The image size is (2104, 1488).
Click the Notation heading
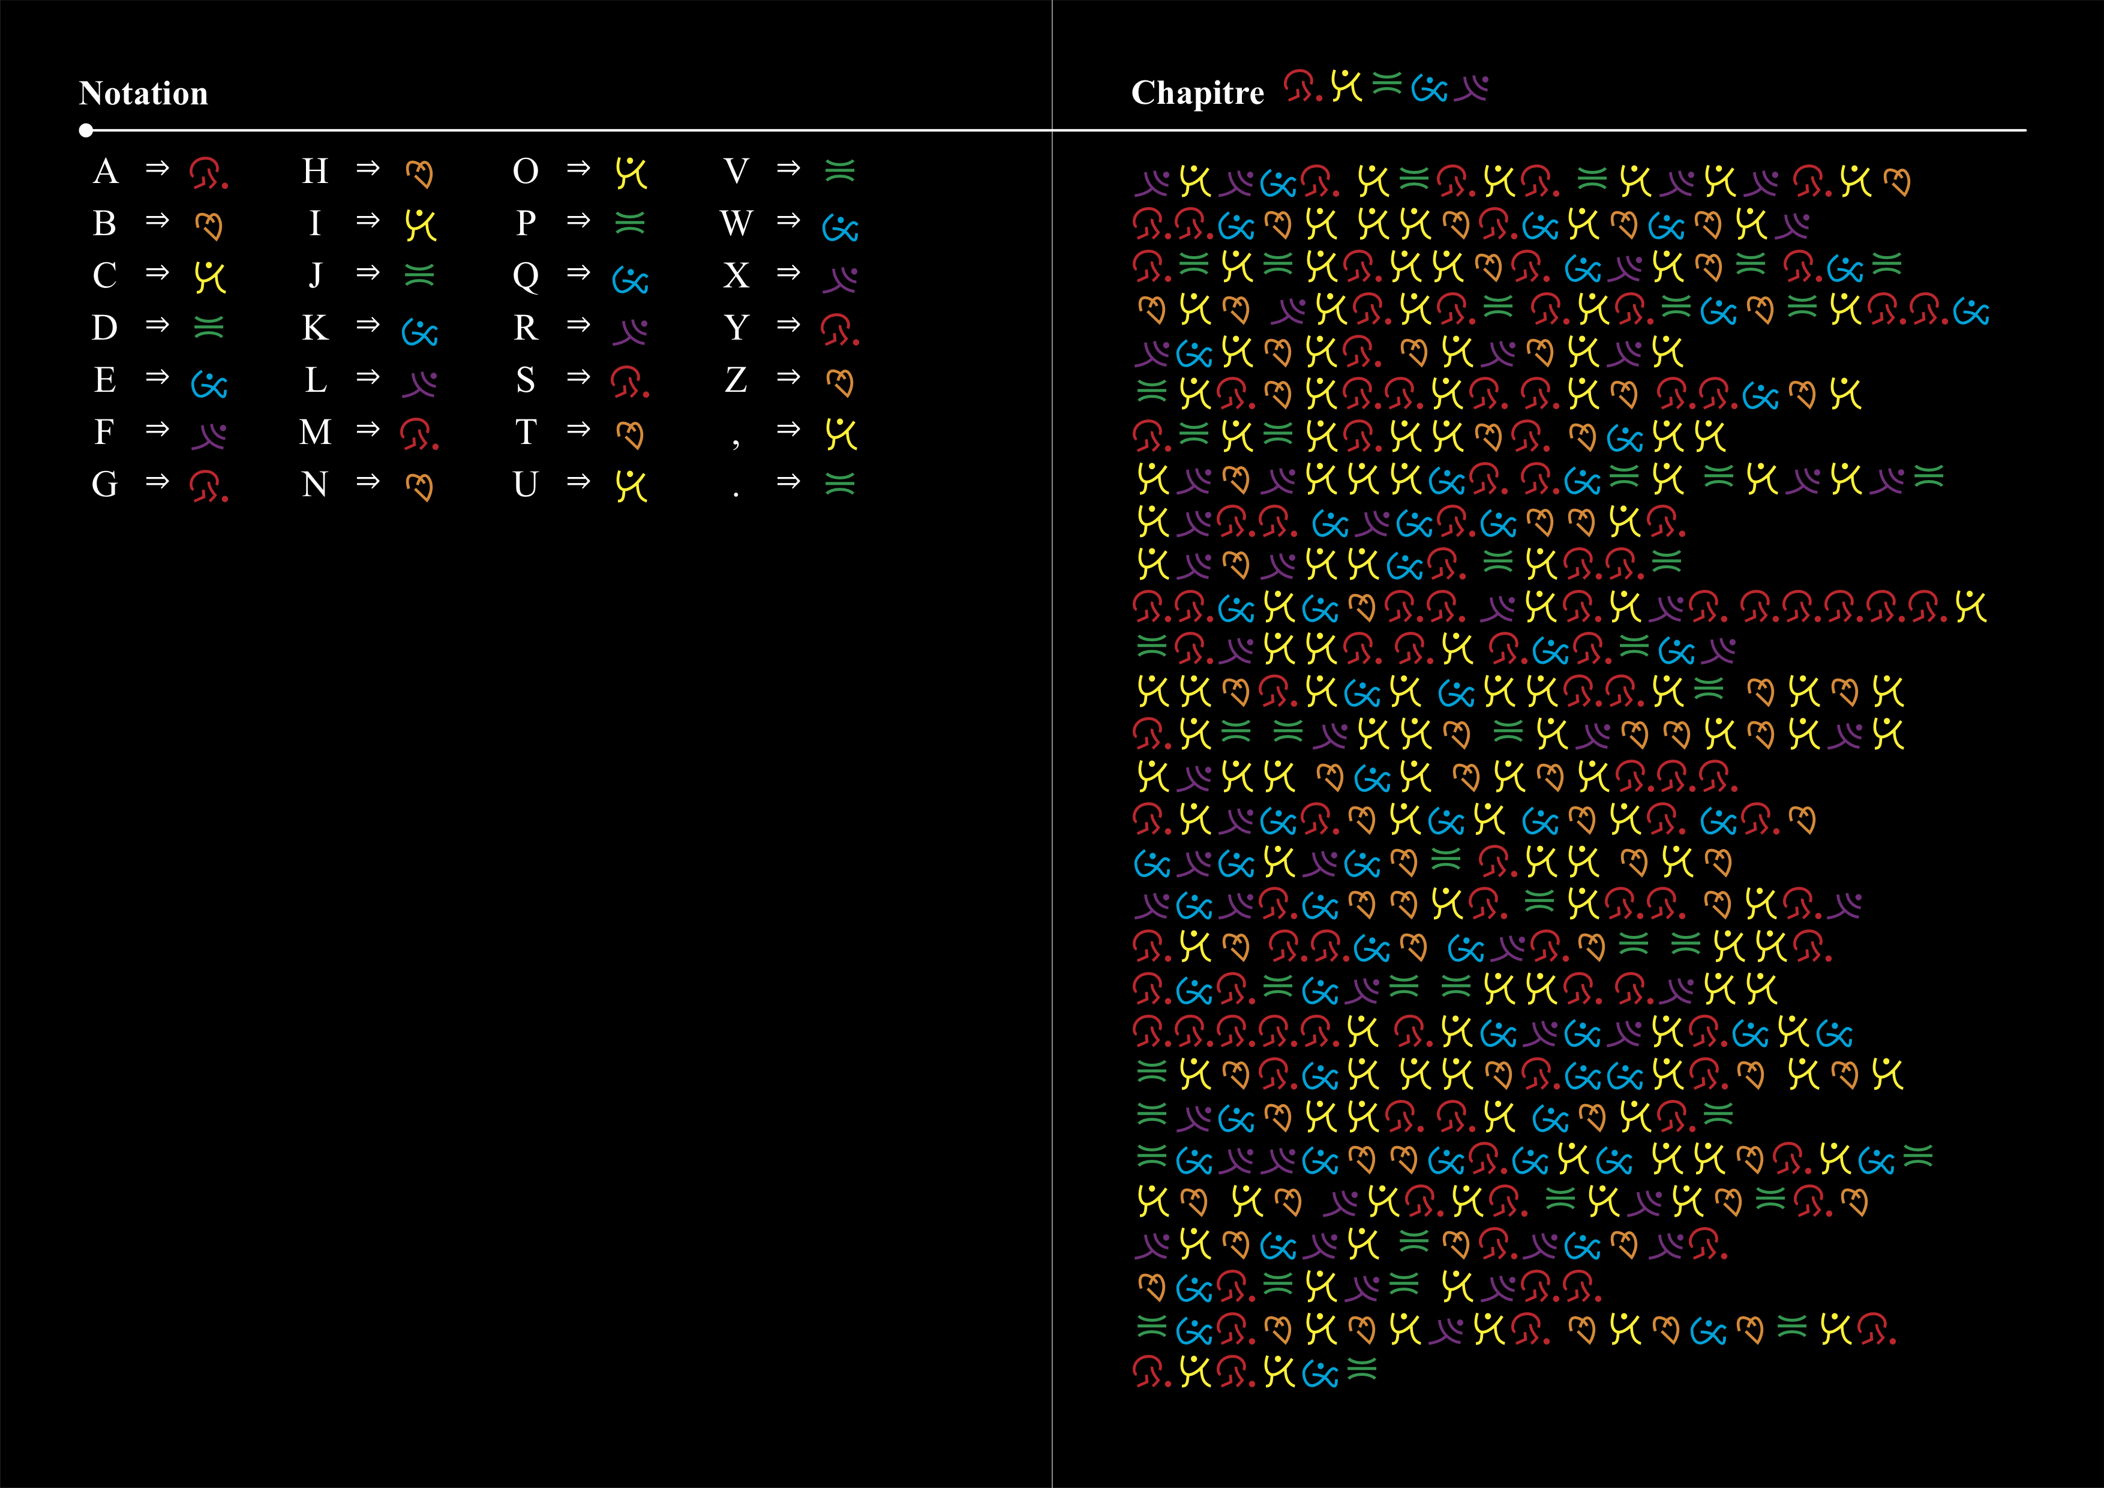(144, 94)
